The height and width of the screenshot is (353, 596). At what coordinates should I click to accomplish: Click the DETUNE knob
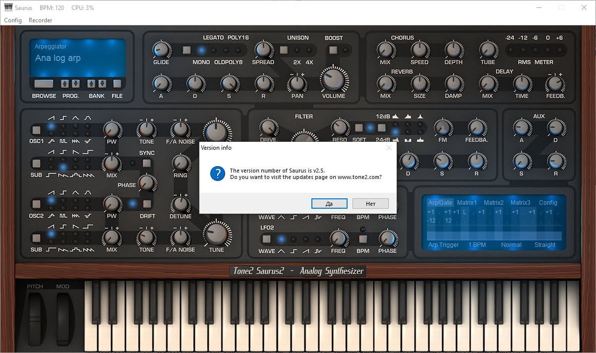(x=180, y=204)
